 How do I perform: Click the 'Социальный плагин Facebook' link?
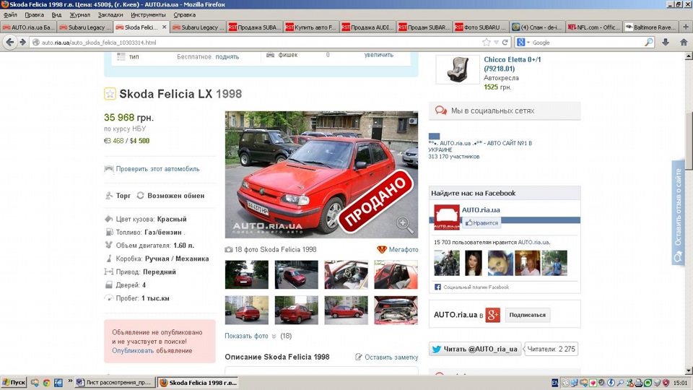pyautogui.click(x=476, y=287)
